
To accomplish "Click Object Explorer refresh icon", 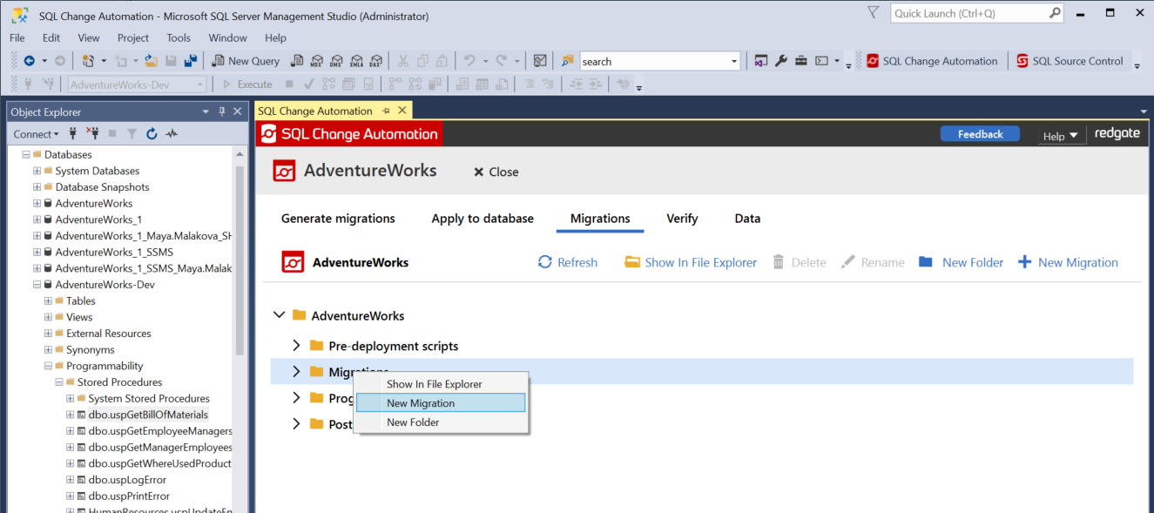I will pos(152,134).
